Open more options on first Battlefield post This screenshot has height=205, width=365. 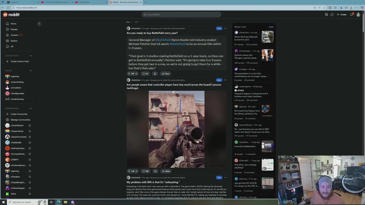click(225, 28)
